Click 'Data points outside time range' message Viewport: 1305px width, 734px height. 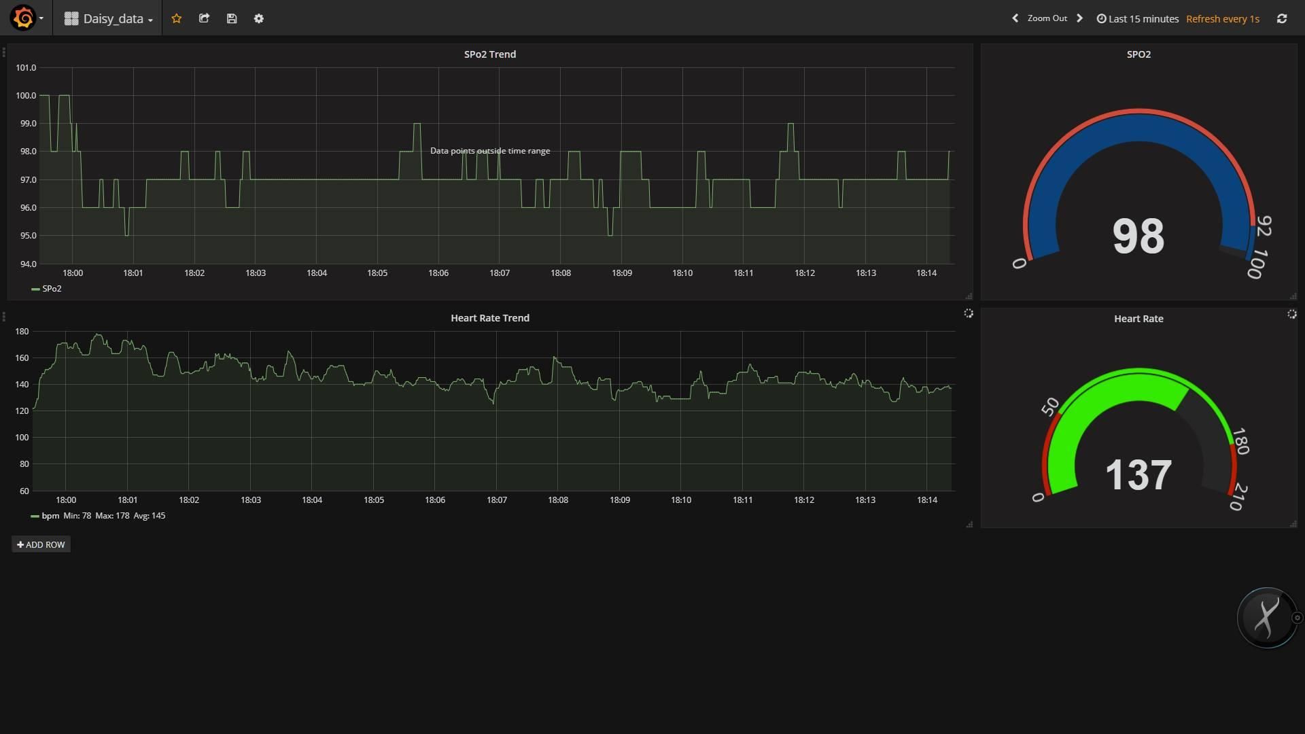coord(490,151)
